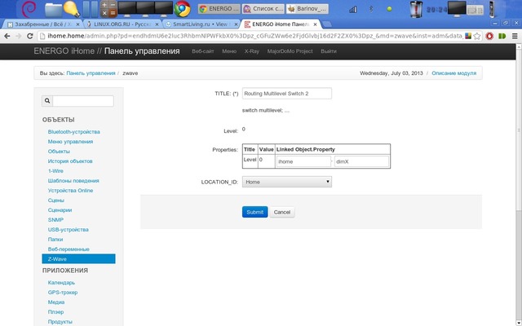Open MajorDoMo Project in top navigation

coord(290,51)
